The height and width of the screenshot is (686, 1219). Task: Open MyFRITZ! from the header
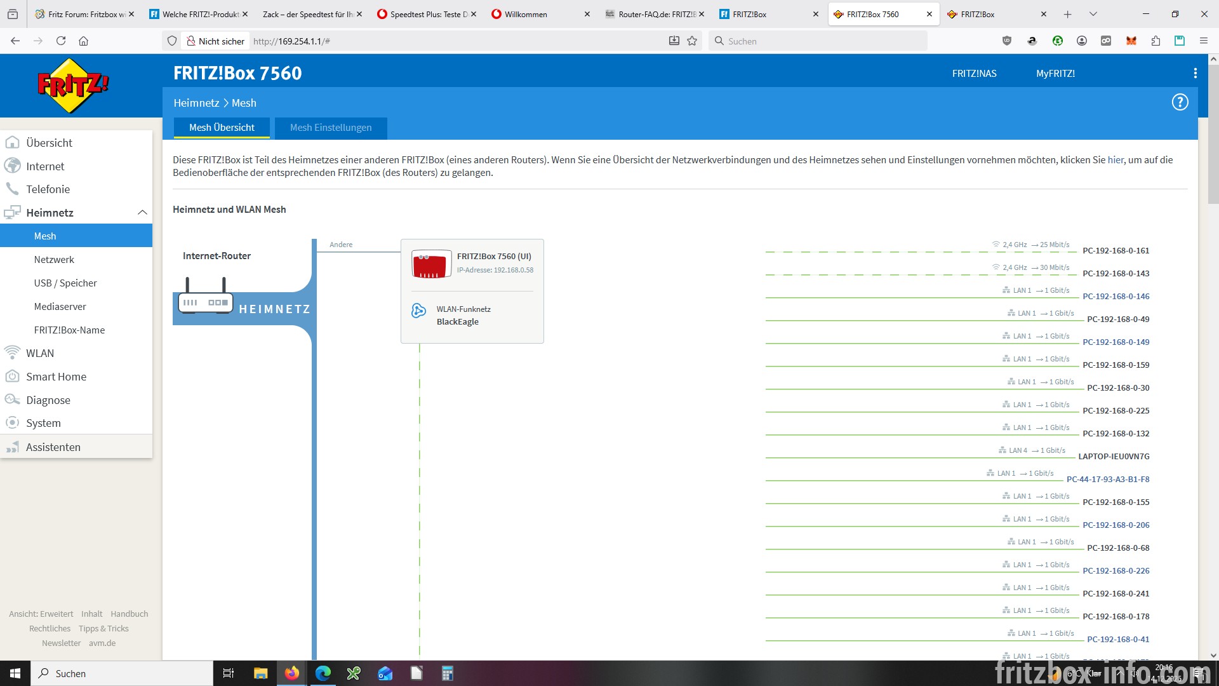point(1055,73)
